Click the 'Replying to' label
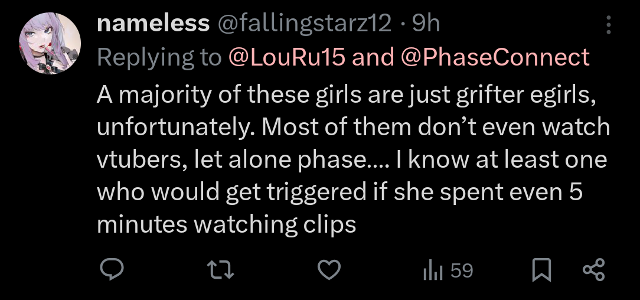Viewport: 640px width, 300px height. [159, 57]
